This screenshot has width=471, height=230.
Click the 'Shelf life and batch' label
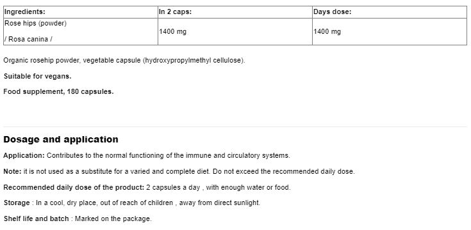coord(37,218)
